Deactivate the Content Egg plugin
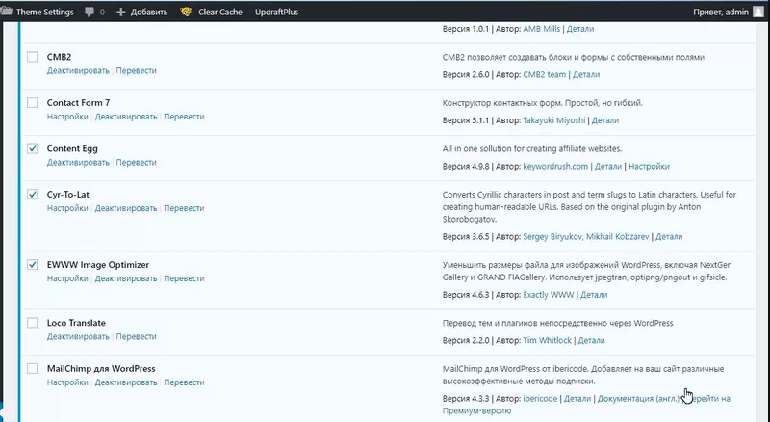This screenshot has width=770, height=422. click(x=78, y=162)
